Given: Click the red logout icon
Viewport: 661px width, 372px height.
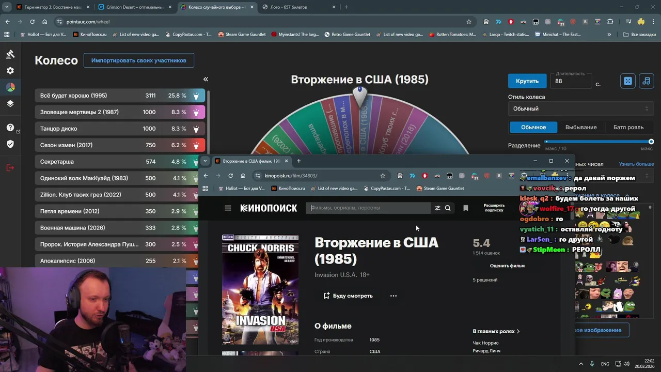Looking at the screenshot, I should coord(10,167).
